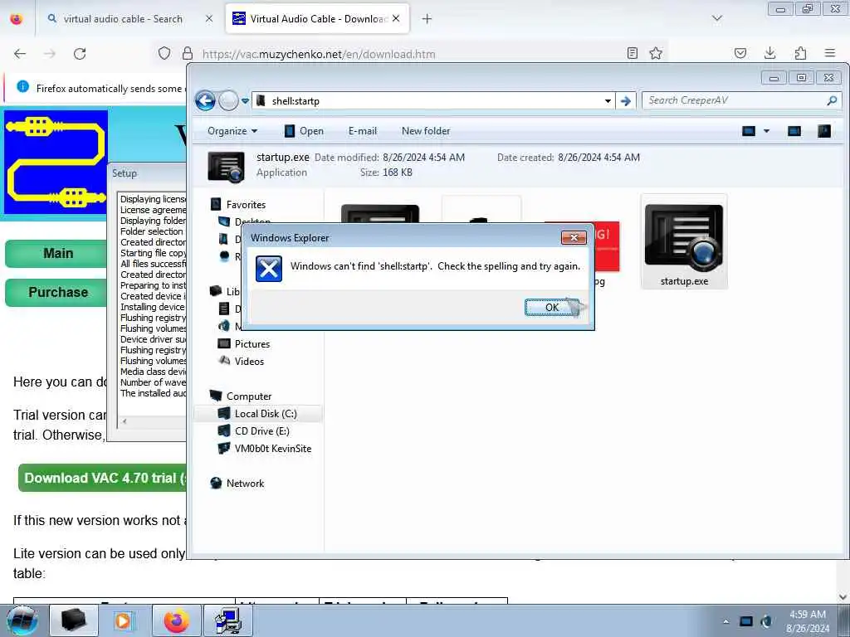The image size is (850, 637).
Task: Click the volume icon in system tray
Action: click(766, 621)
